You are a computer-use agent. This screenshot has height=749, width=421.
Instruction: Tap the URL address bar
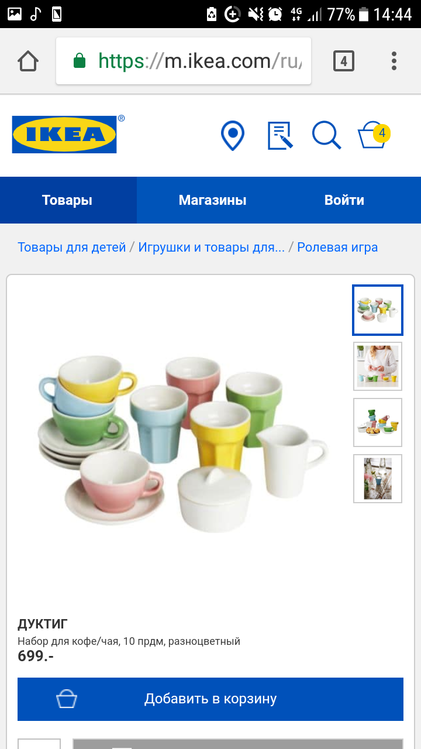point(184,61)
